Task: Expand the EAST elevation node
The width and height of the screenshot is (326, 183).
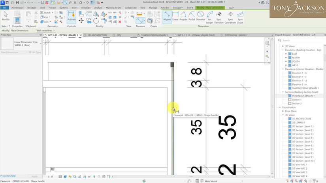Action: pyautogui.click(x=286, y=54)
